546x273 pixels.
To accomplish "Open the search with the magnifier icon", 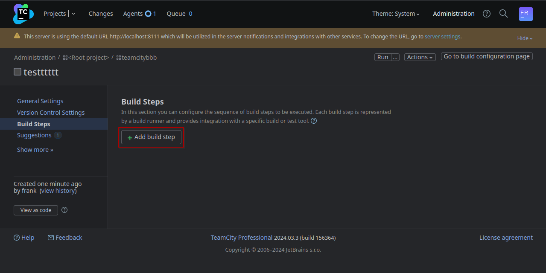I will pos(503,13).
